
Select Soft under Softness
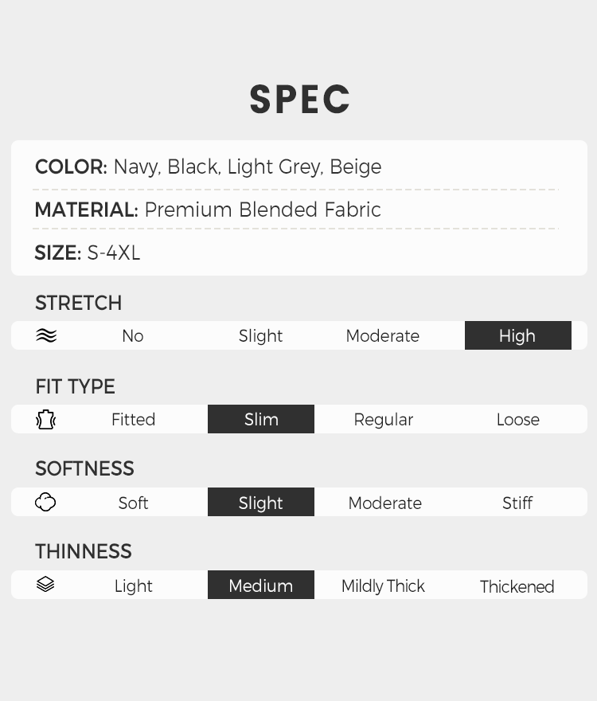tap(133, 503)
